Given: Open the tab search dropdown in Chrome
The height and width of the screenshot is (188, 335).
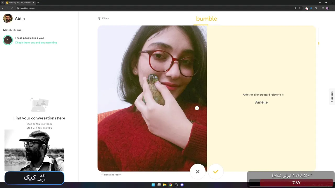Looking at the screenshot, I should pyautogui.click(x=2, y=3).
